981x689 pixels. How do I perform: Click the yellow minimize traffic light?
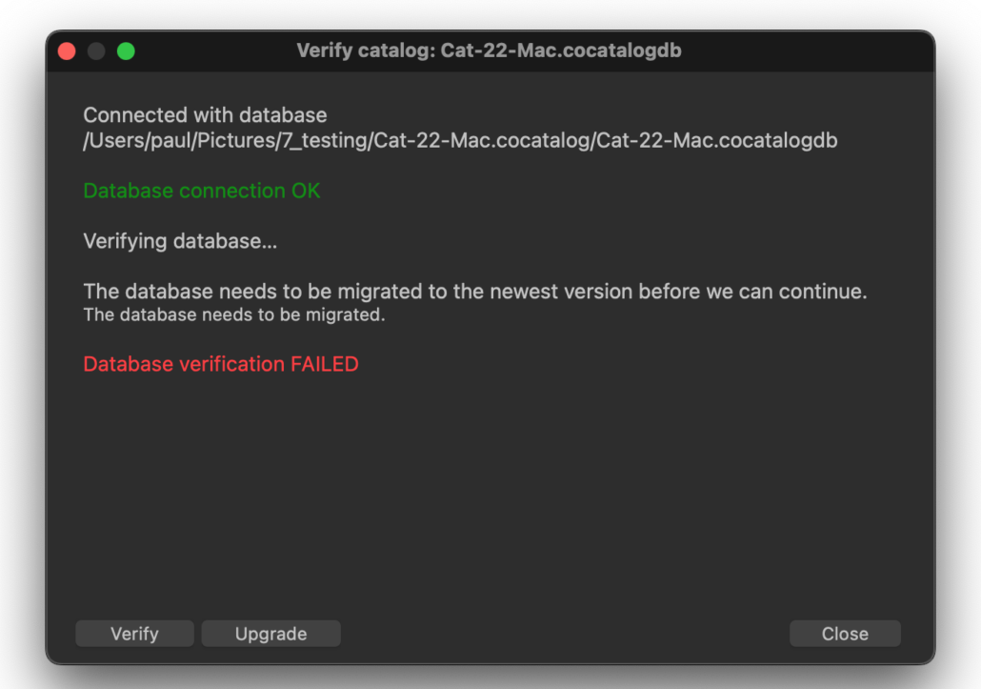pyautogui.click(x=96, y=51)
